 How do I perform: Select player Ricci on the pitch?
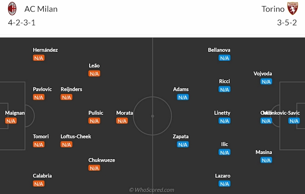point(225,81)
